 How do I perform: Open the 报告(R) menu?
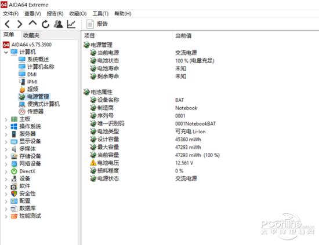click(x=55, y=14)
